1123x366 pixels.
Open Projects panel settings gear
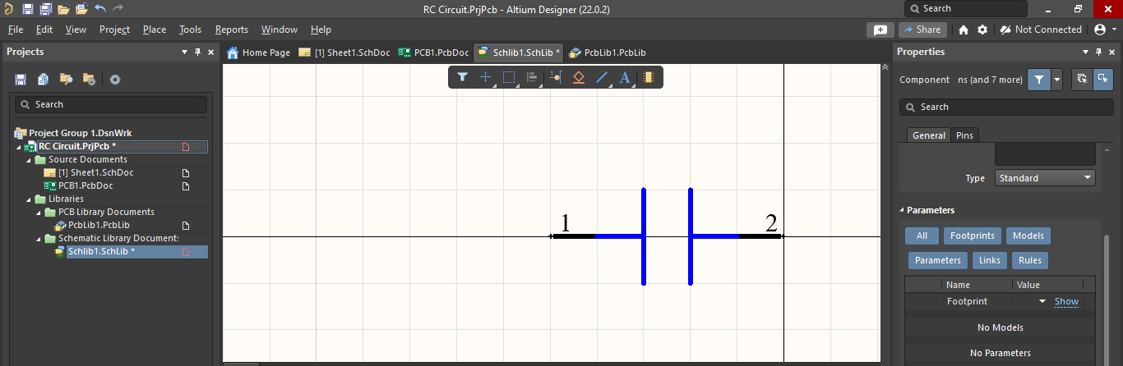(115, 80)
